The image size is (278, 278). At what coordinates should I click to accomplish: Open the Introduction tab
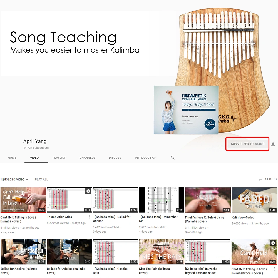[146, 158]
